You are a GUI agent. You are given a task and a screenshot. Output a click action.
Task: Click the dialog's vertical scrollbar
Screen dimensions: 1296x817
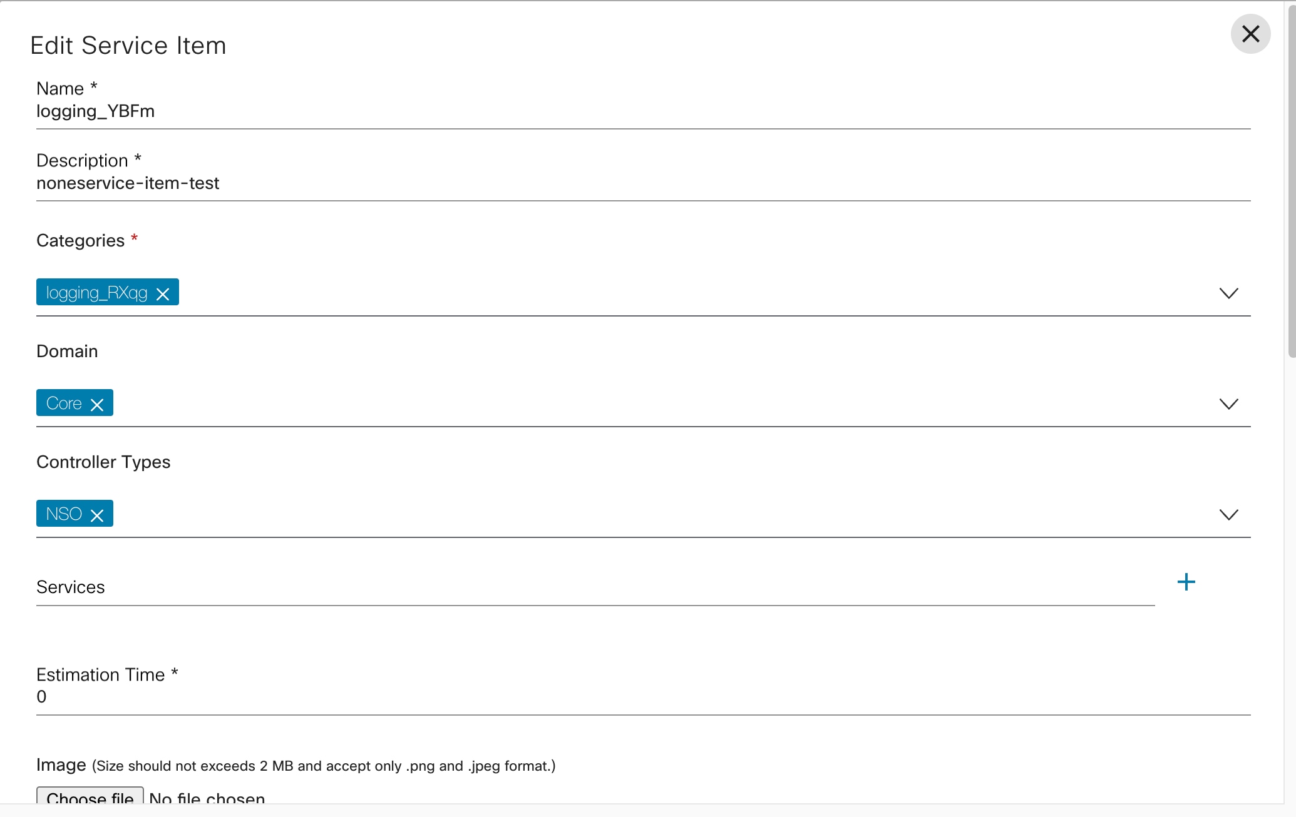(1291, 188)
